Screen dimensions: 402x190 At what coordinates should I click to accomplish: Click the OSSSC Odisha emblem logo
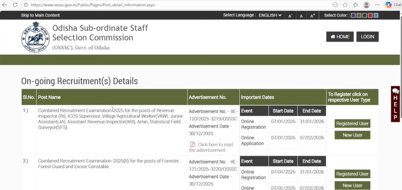click(35, 37)
